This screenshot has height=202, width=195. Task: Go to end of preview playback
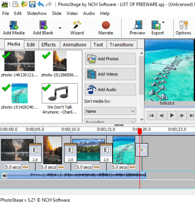(x=192, y=115)
